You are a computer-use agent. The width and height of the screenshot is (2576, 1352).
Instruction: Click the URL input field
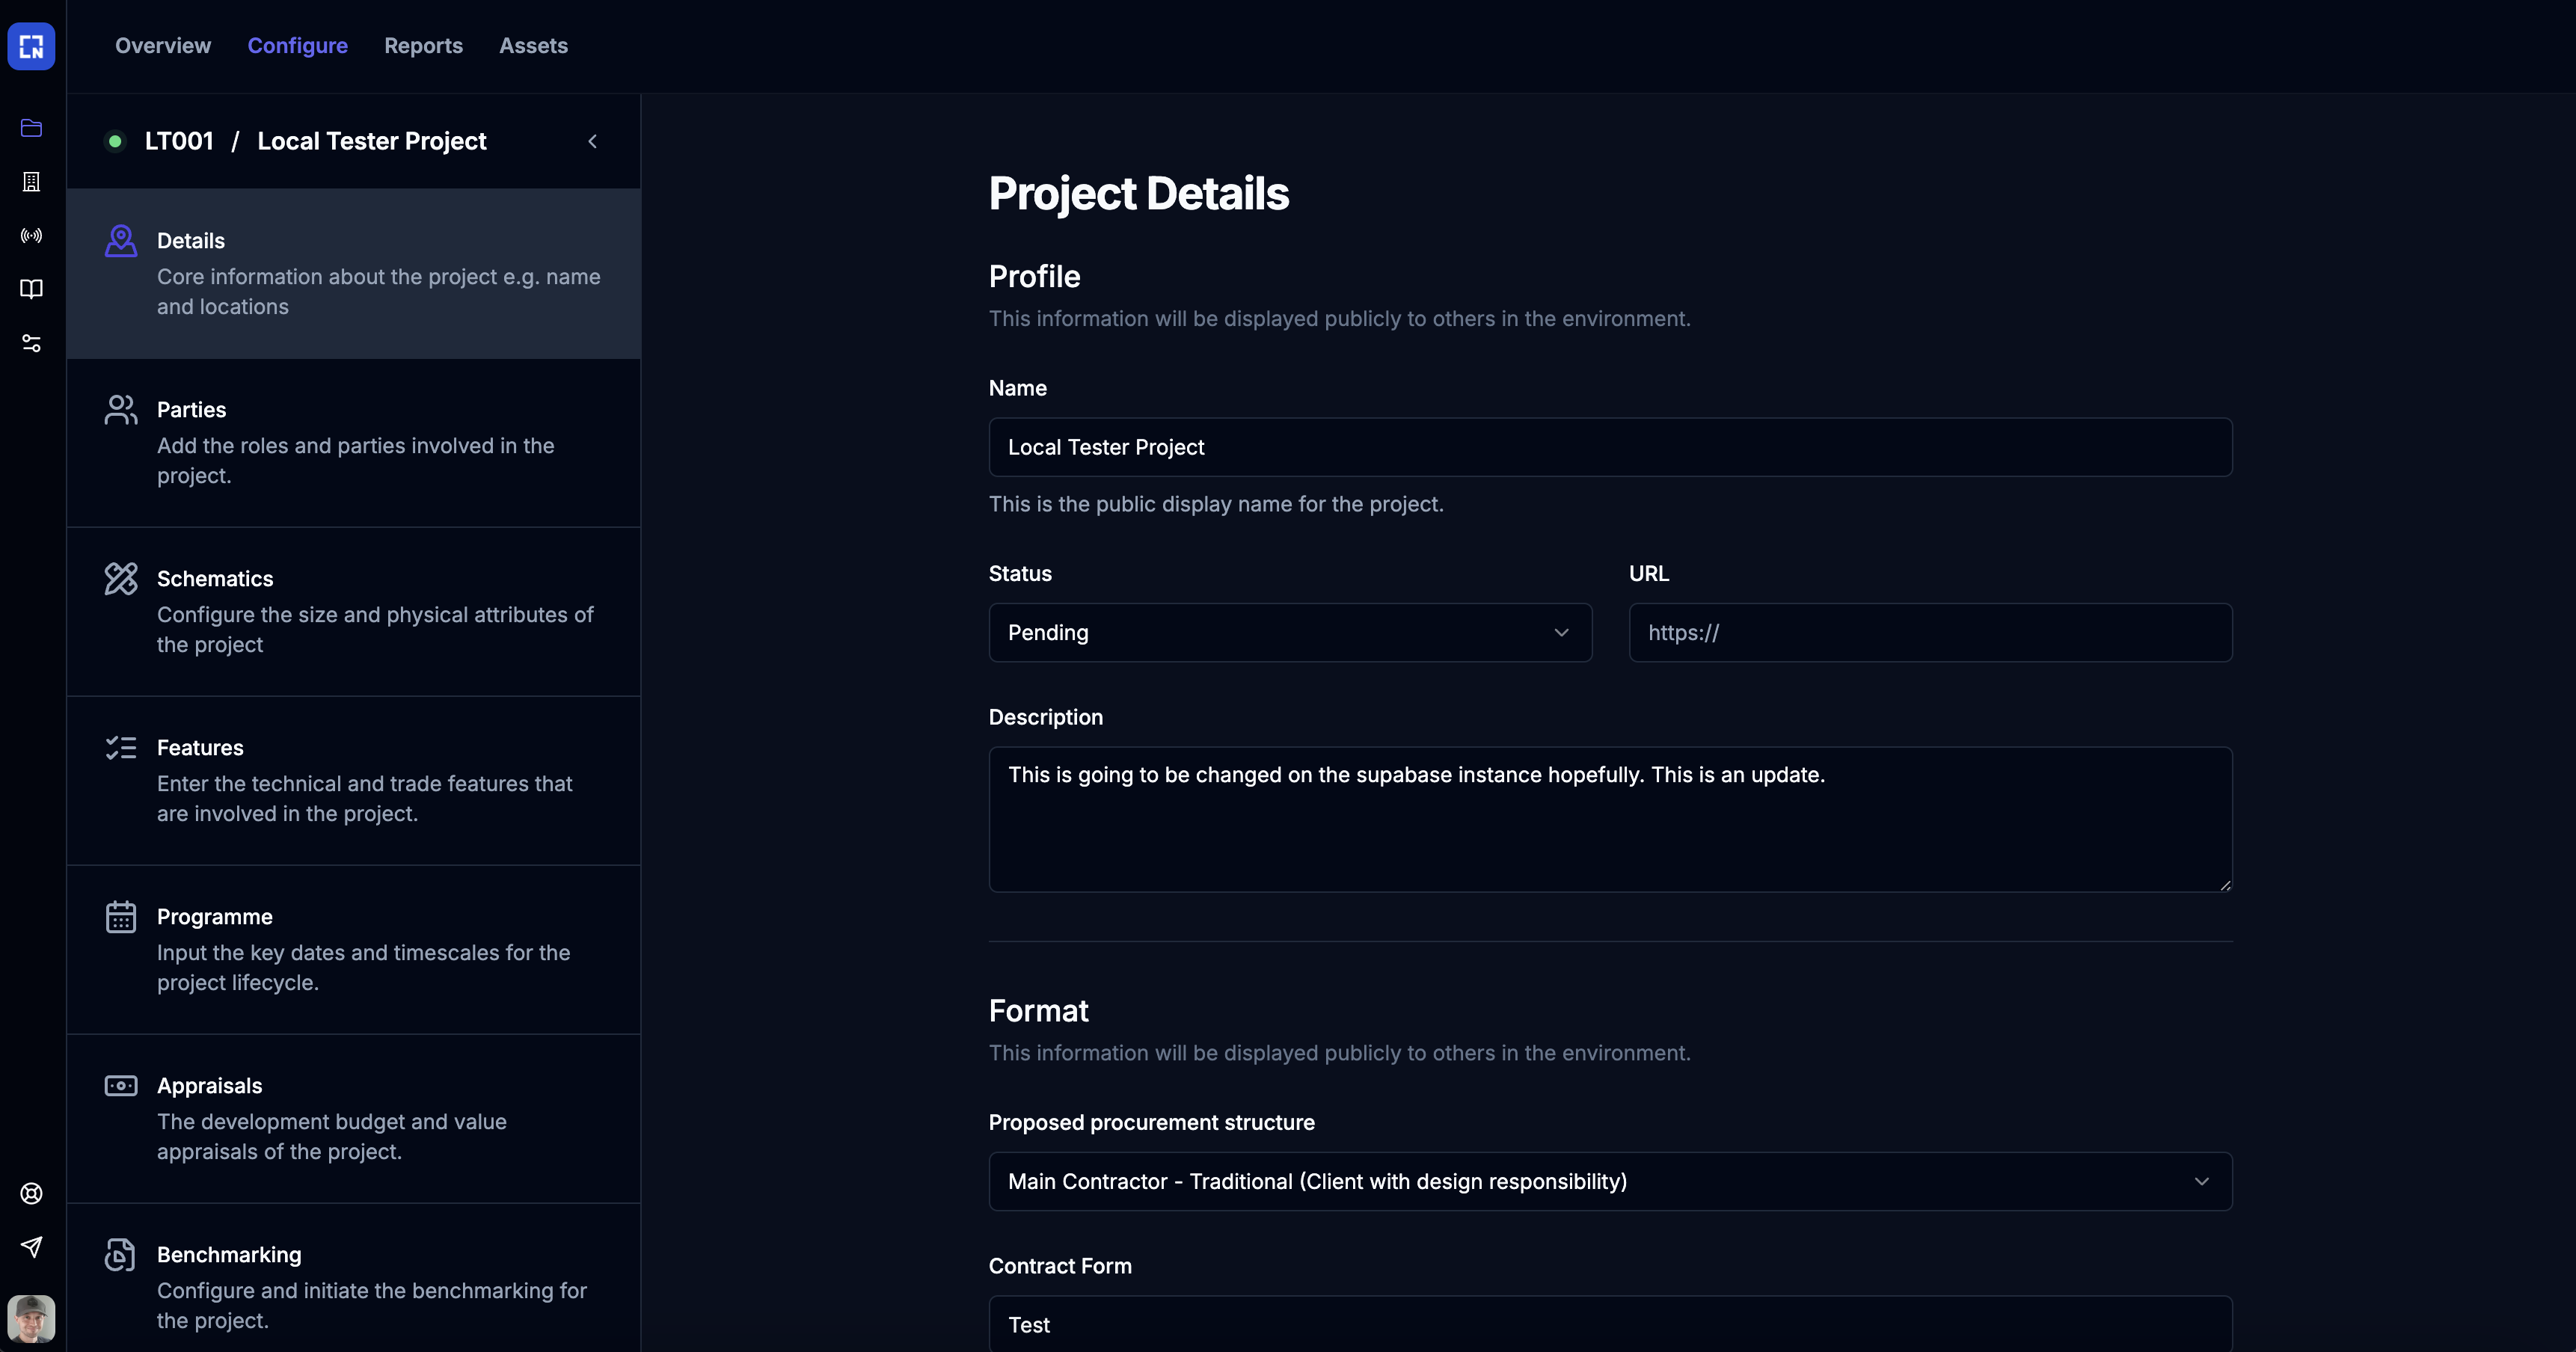tap(1929, 632)
